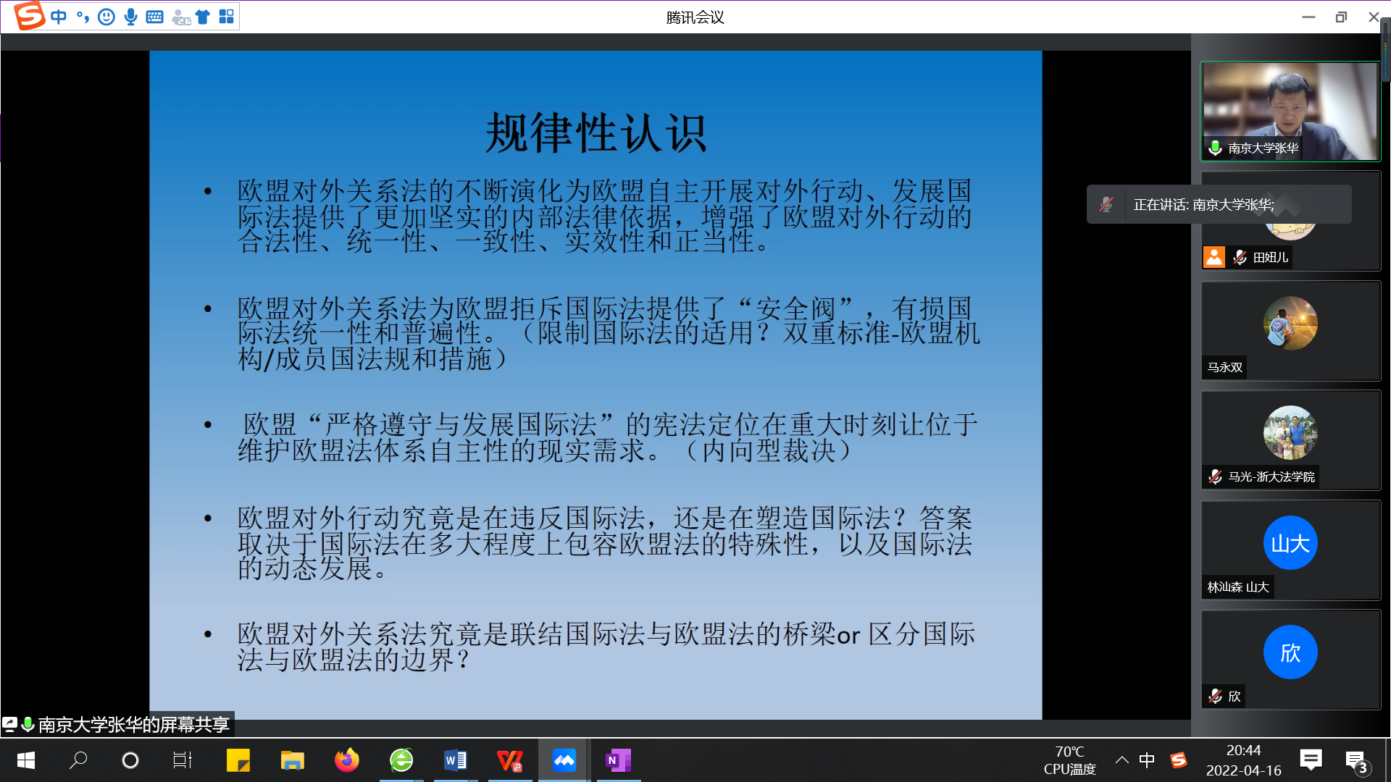Open Windows Start menu
1391x782 pixels.
pos(26,760)
